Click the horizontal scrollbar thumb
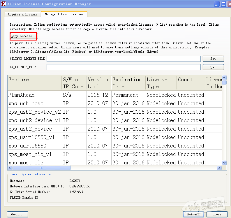 coord(42,168)
